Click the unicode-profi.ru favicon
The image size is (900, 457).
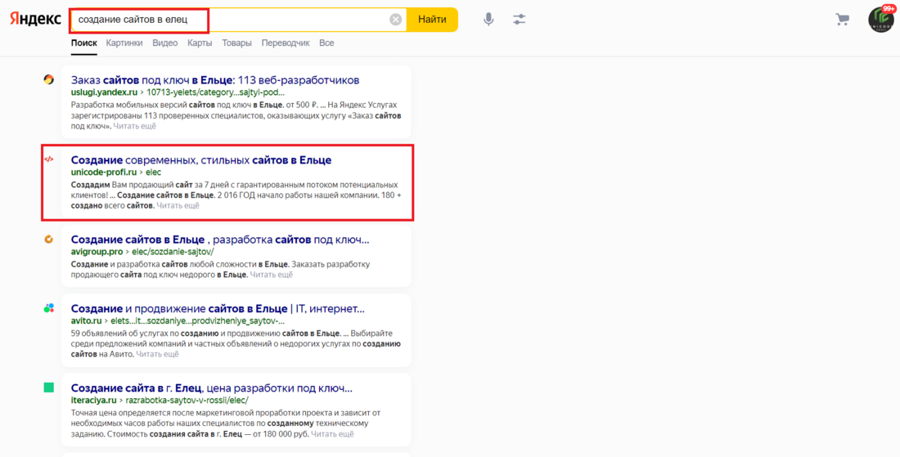(49, 159)
